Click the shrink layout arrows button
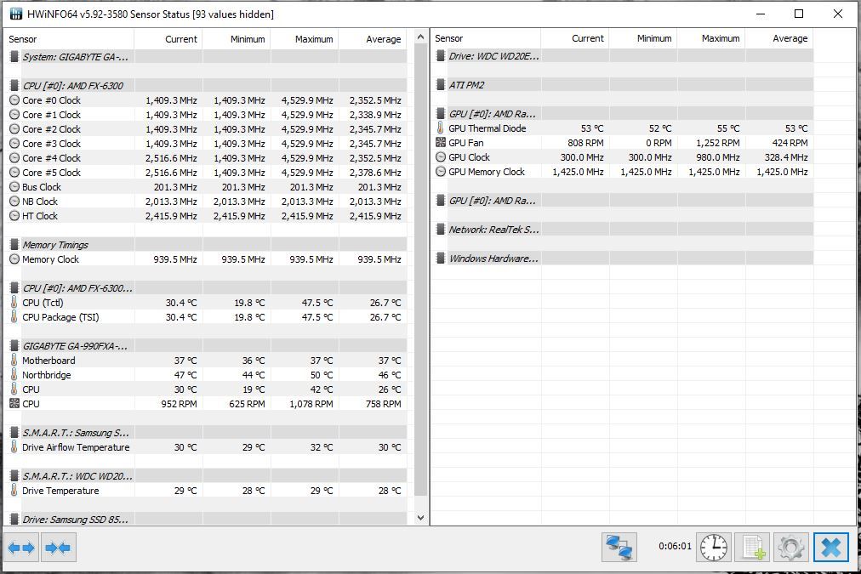 coord(58,547)
